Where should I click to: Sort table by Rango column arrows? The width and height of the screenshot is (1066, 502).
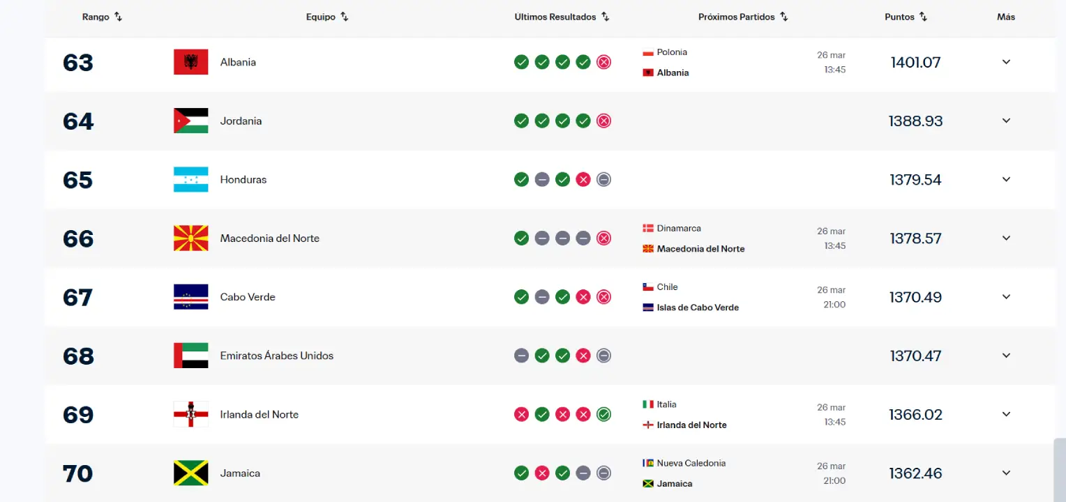pyautogui.click(x=118, y=17)
